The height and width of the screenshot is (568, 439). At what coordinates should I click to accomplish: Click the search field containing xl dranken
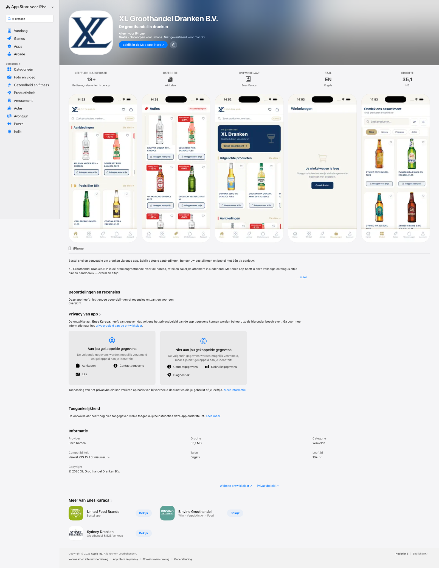coord(30,19)
